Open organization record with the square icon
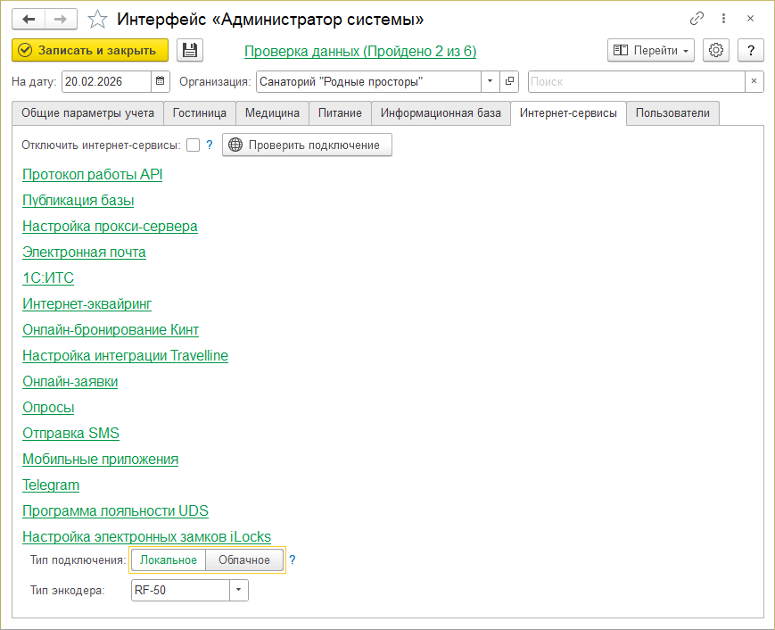The width and height of the screenshot is (775, 630). click(510, 82)
